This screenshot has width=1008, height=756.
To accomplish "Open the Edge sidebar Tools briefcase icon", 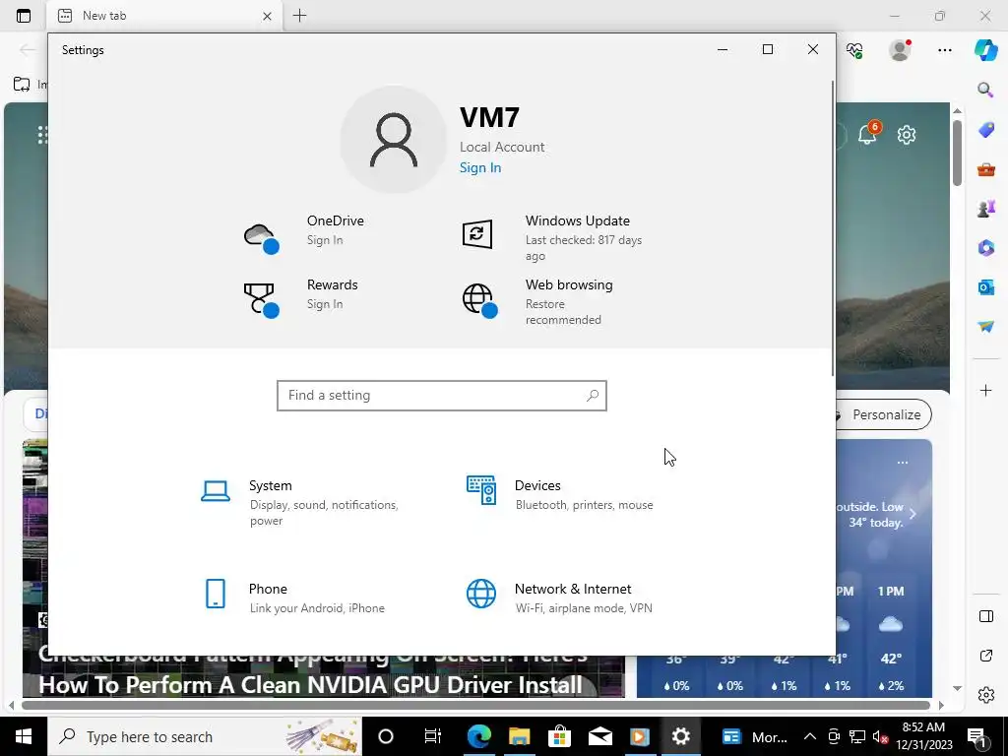I will tap(985, 169).
